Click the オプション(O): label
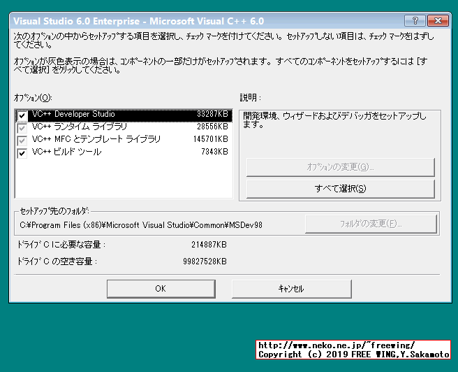Screen dimensions: 458x372 [x=33, y=98]
